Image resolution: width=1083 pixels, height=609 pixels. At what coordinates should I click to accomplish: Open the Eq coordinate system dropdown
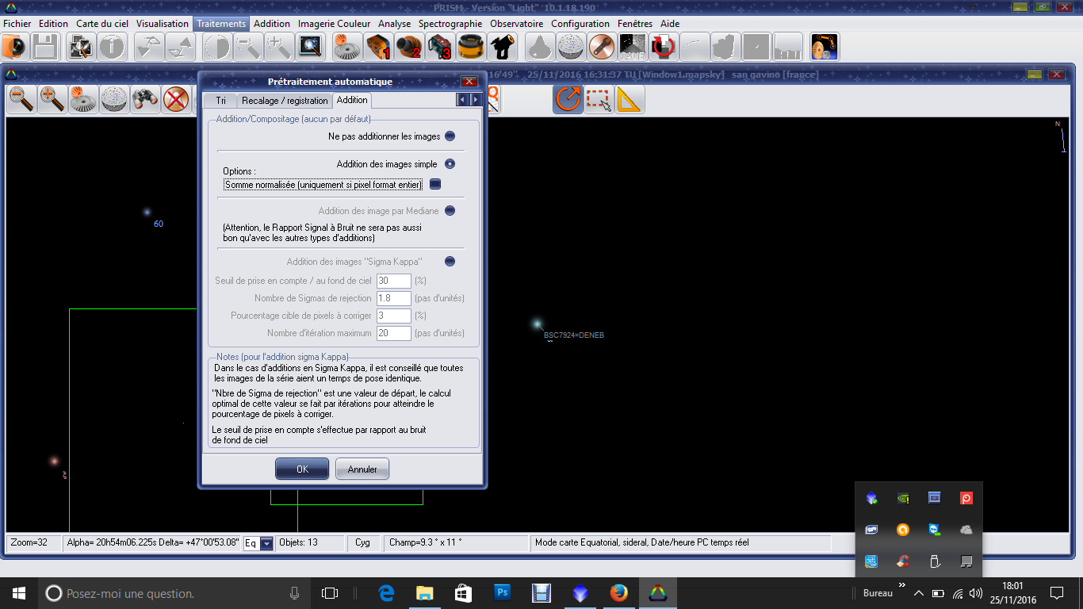coord(266,543)
